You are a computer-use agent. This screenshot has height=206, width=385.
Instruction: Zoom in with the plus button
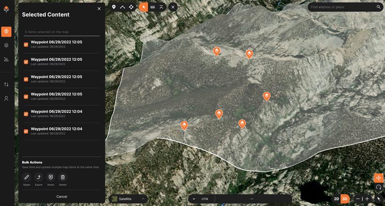pyautogui.click(x=367, y=199)
